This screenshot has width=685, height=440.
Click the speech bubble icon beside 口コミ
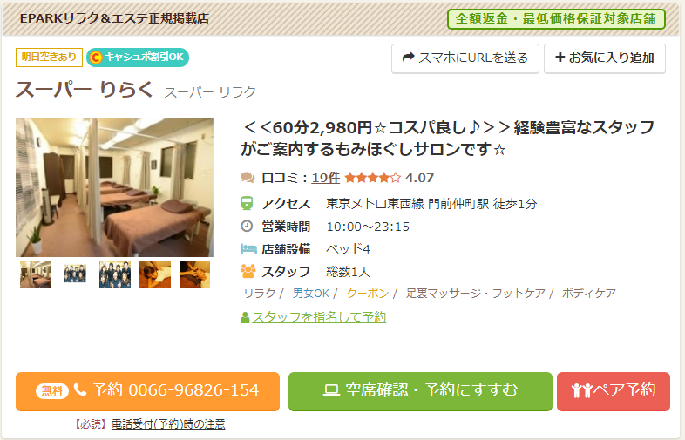point(248,178)
